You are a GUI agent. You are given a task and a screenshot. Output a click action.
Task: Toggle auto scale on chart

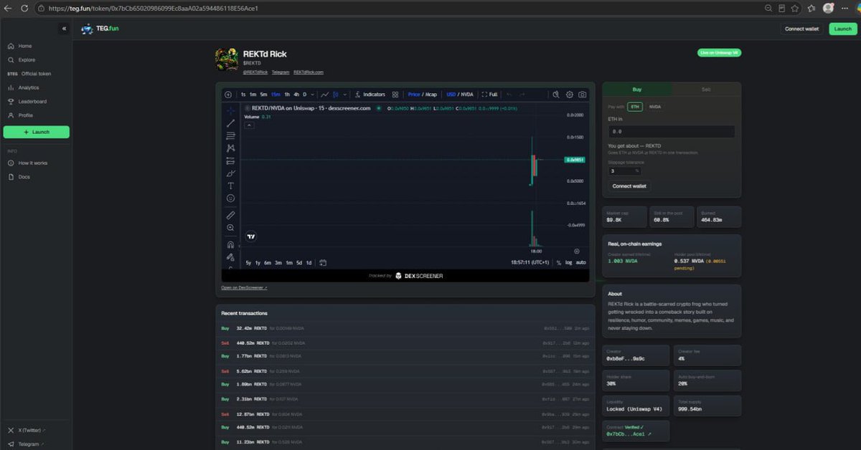click(x=581, y=262)
